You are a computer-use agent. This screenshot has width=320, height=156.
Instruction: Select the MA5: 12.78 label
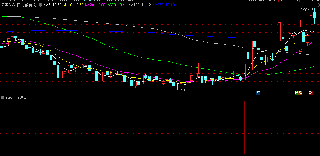[52, 5]
